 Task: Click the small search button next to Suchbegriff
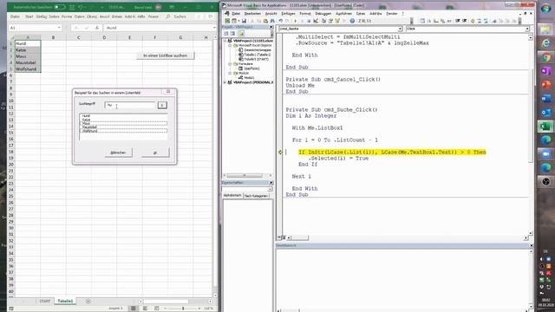coord(162,105)
